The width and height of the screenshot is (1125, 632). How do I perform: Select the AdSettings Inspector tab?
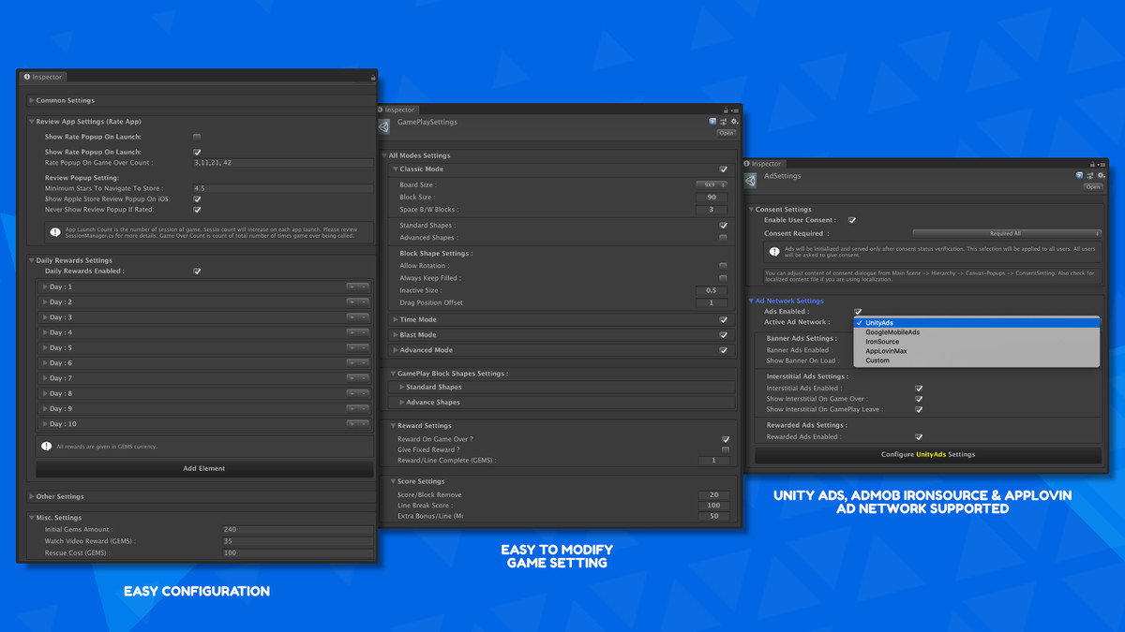(763, 164)
